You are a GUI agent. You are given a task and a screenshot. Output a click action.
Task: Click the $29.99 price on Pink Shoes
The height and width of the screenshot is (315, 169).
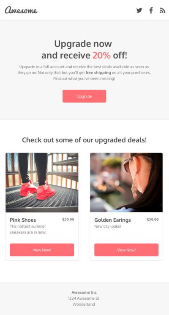tap(68, 220)
